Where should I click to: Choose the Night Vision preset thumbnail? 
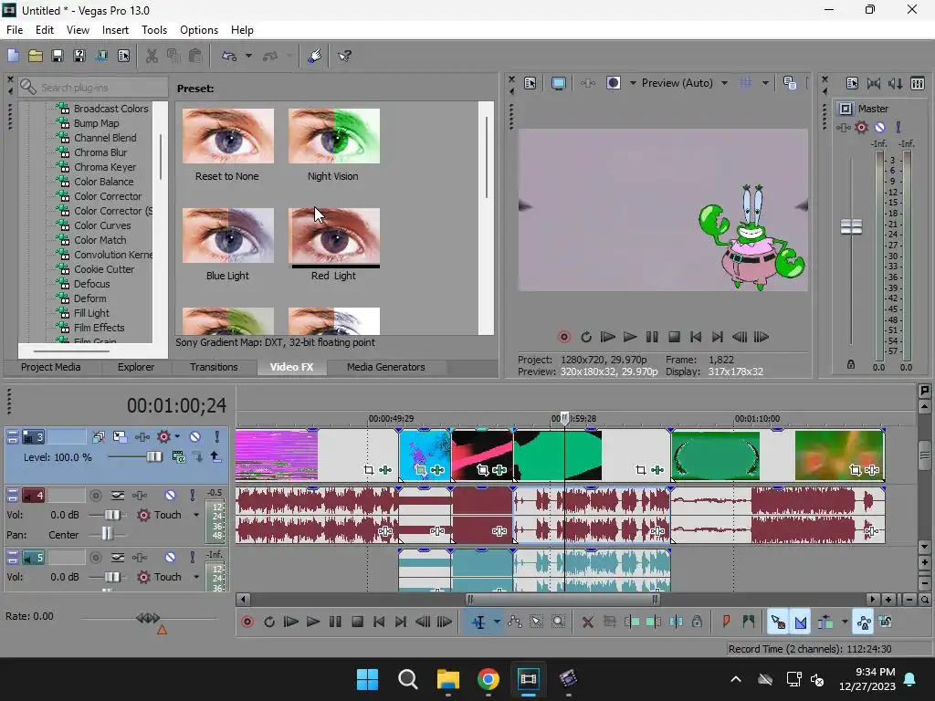[334, 136]
